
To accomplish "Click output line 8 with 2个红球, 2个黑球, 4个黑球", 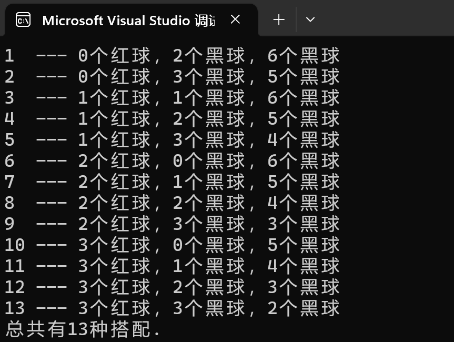I will click(x=172, y=203).
